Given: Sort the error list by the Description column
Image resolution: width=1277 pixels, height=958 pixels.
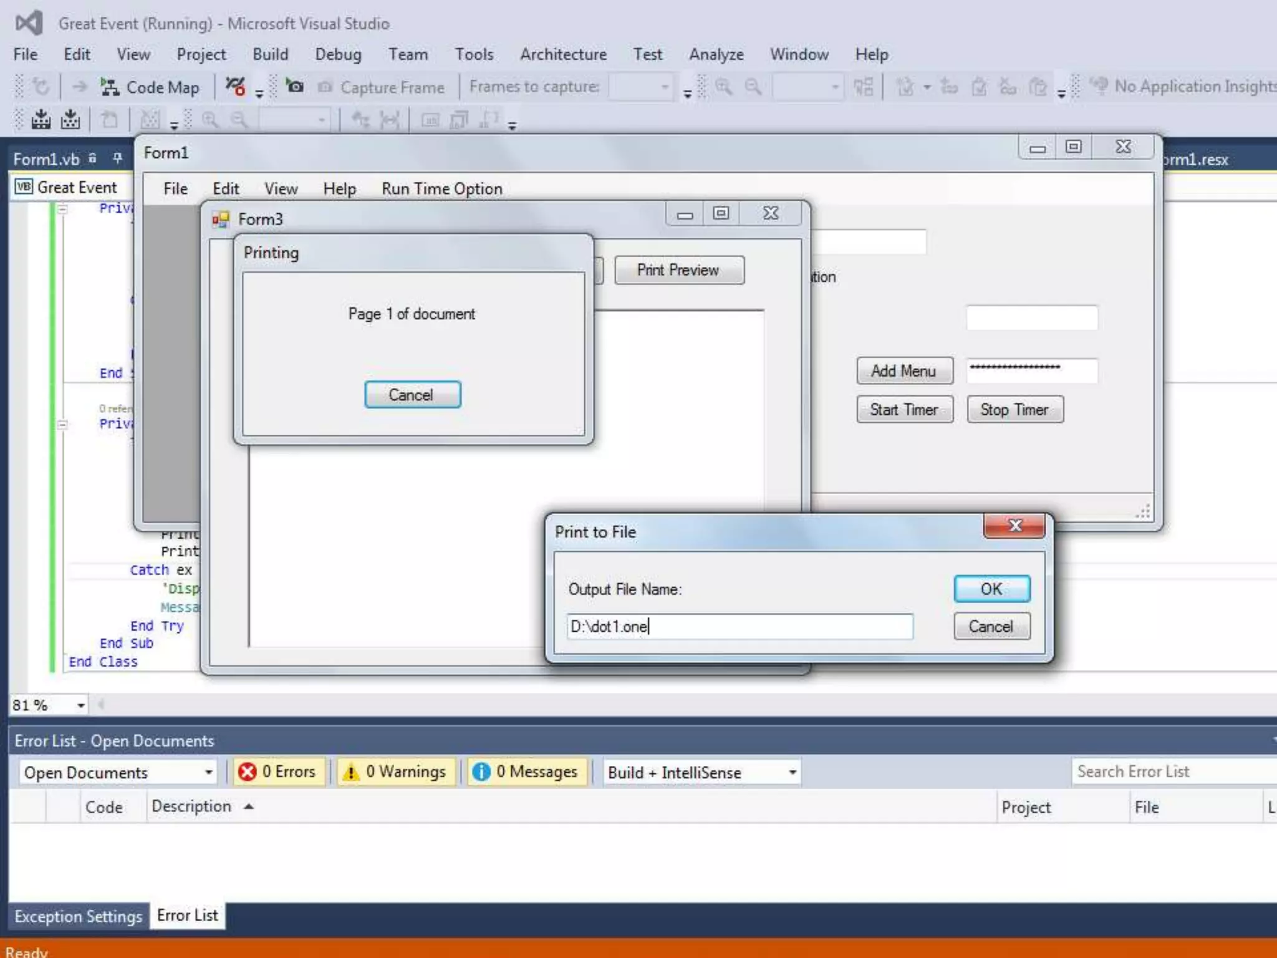Looking at the screenshot, I should 191,806.
